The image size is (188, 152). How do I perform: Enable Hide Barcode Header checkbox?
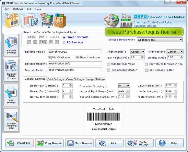coord(108,70)
